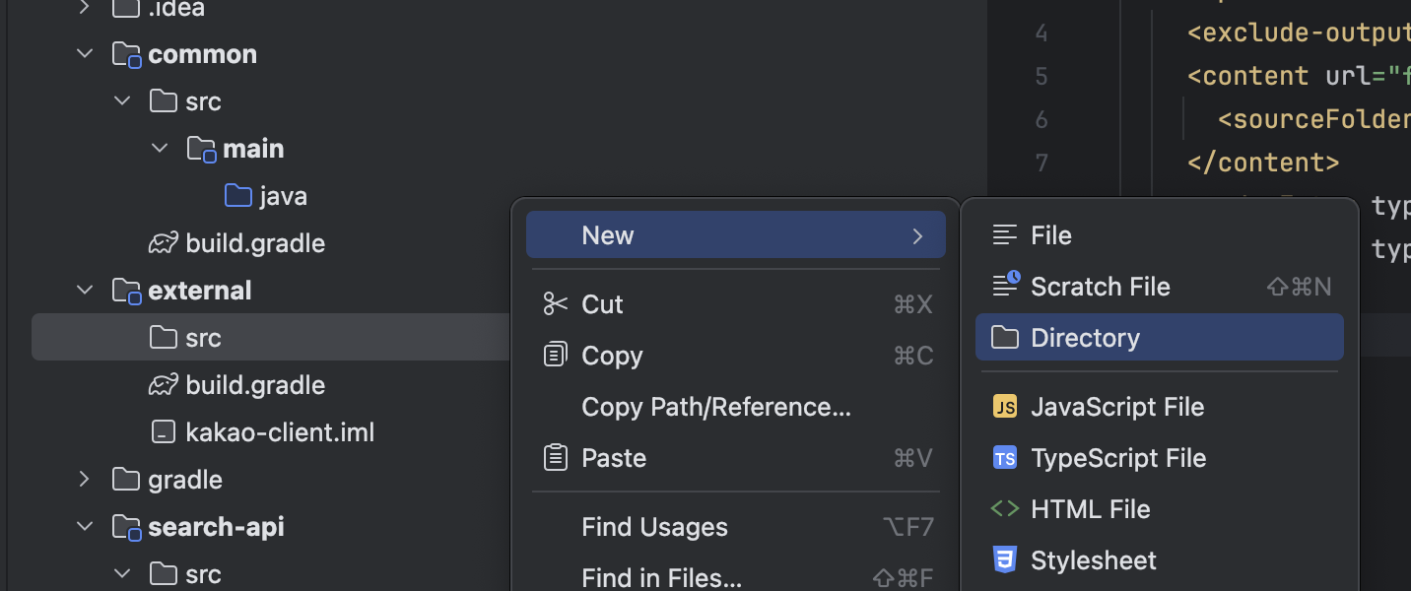Click the Stylesheet CSS icon
The height and width of the screenshot is (591, 1411).
pos(1004,560)
